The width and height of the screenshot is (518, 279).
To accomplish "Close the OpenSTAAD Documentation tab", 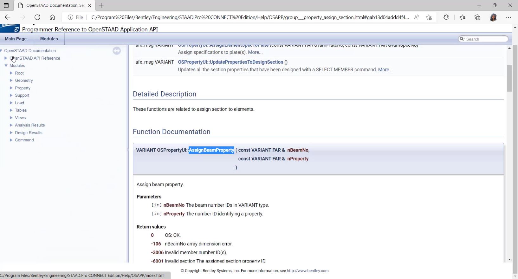I will 90,5.
